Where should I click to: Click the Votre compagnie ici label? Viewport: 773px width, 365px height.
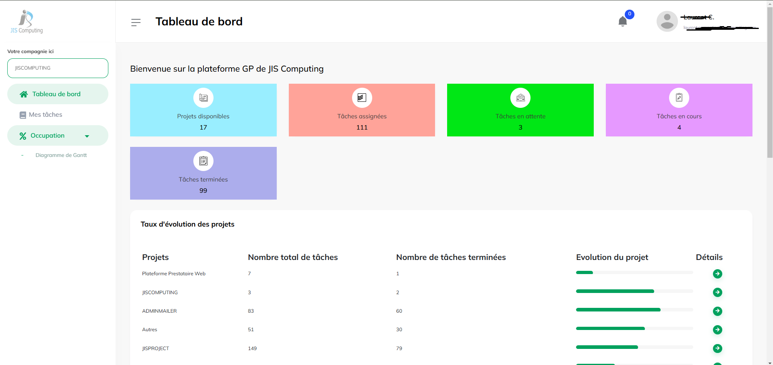click(x=30, y=52)
